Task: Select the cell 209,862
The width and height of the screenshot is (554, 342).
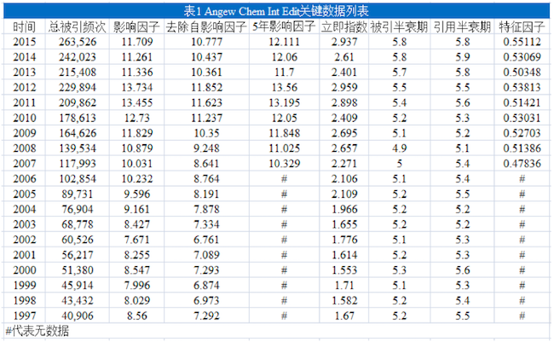Action: pyautogui.click(x=78, y=102)
